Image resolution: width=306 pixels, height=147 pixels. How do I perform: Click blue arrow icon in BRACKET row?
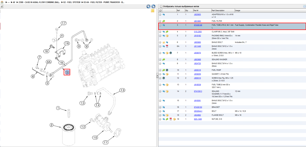pos(163,107)
